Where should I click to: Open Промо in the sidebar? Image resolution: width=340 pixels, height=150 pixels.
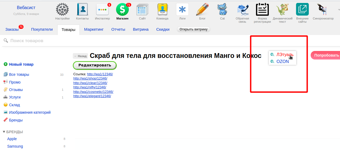15,82
